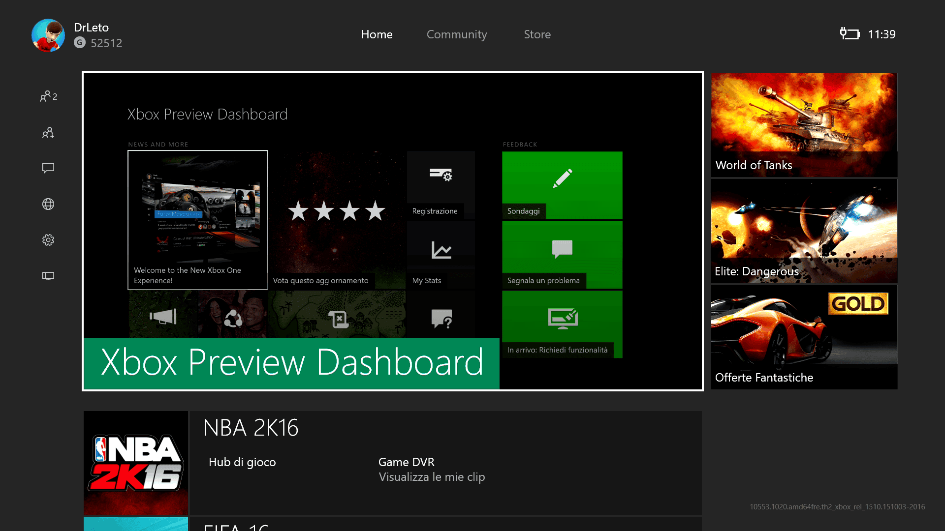Image resolution: width=945 pixels, height=531 pixels.
Task: Open In arrivo: Richiedi funzionalità tile
Action: pyautogui.click(x=562, y=324)
